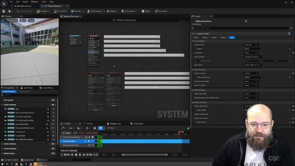Switch to the Niagara Log tab
The height and width of the screenshot is (166, 295).
point(114,124)
